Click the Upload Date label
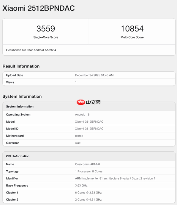Screen dimensions: 177x205 (x=15, y=75)
